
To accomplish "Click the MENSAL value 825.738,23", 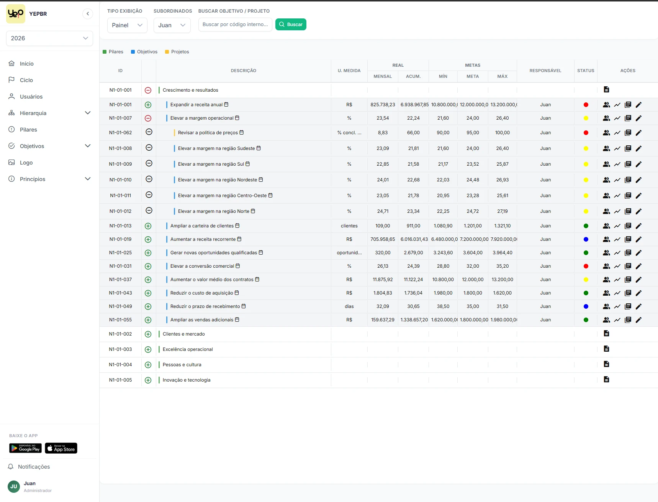I will [383, 105].
